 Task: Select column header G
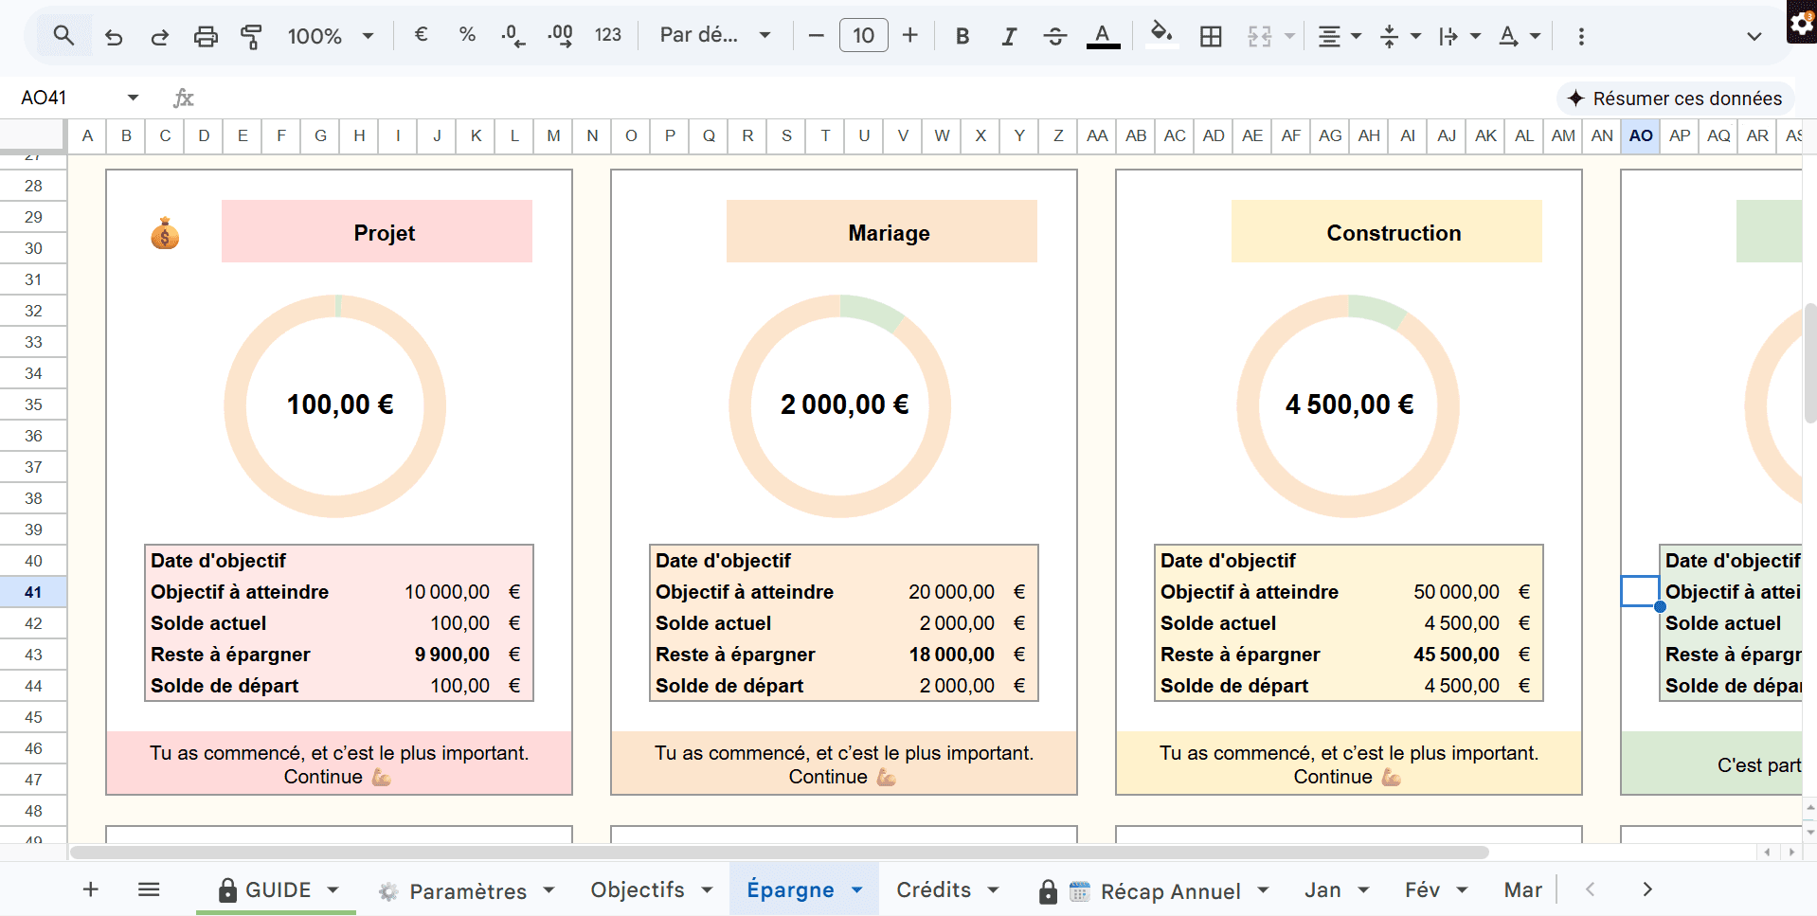click(x=320, y=135)
